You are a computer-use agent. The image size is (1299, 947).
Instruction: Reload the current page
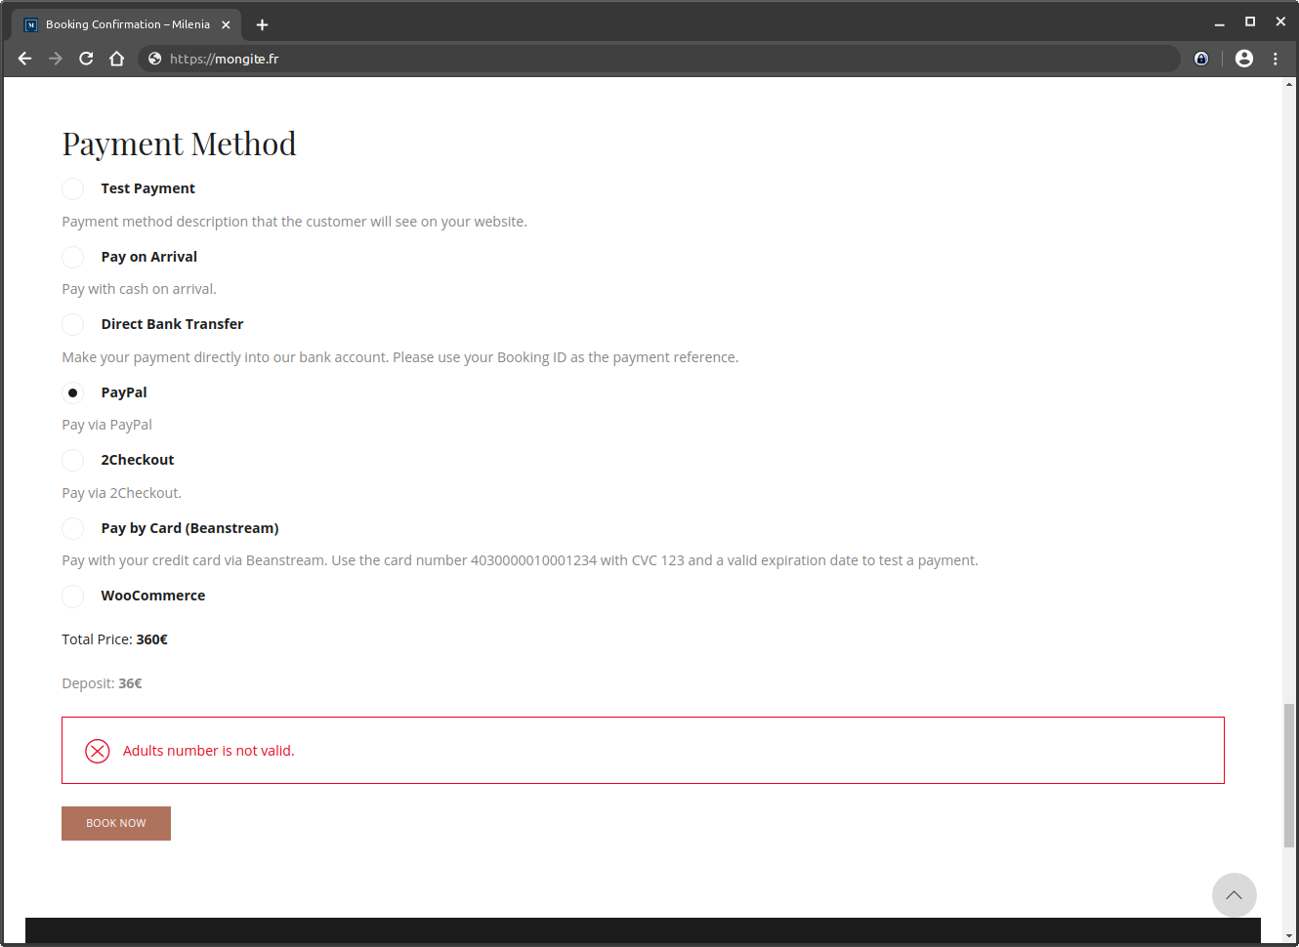(x=86, y=59)
